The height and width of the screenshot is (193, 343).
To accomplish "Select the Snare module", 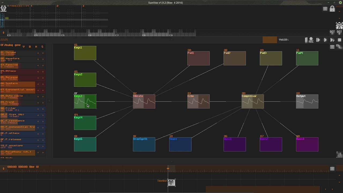I will click(180, 144).
